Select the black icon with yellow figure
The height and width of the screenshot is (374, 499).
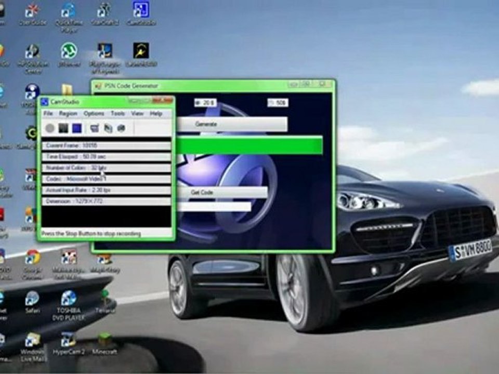[141, 55]
